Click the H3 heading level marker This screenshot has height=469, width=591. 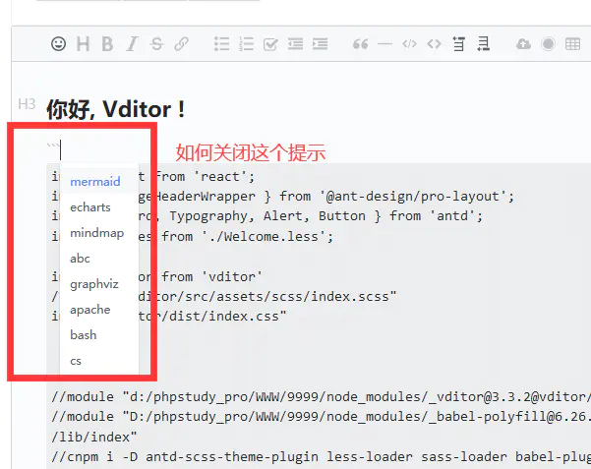[27, 103]
